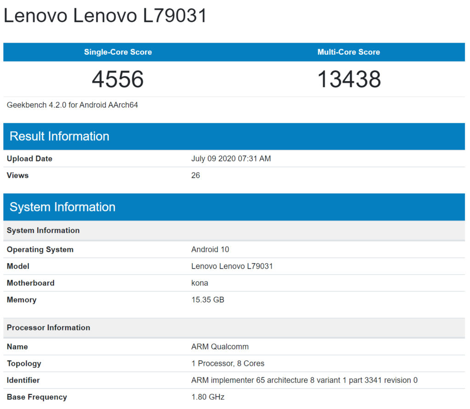
Task: Click the Operating System row label
Action: coord(40,250)
